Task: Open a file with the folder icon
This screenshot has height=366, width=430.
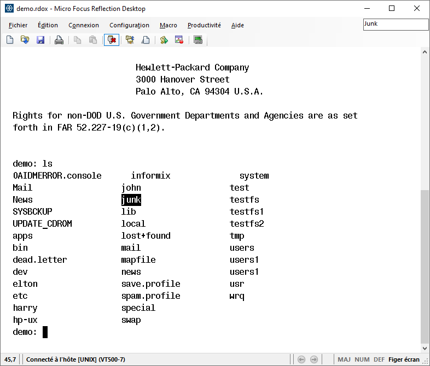Action: pos(25,40)
